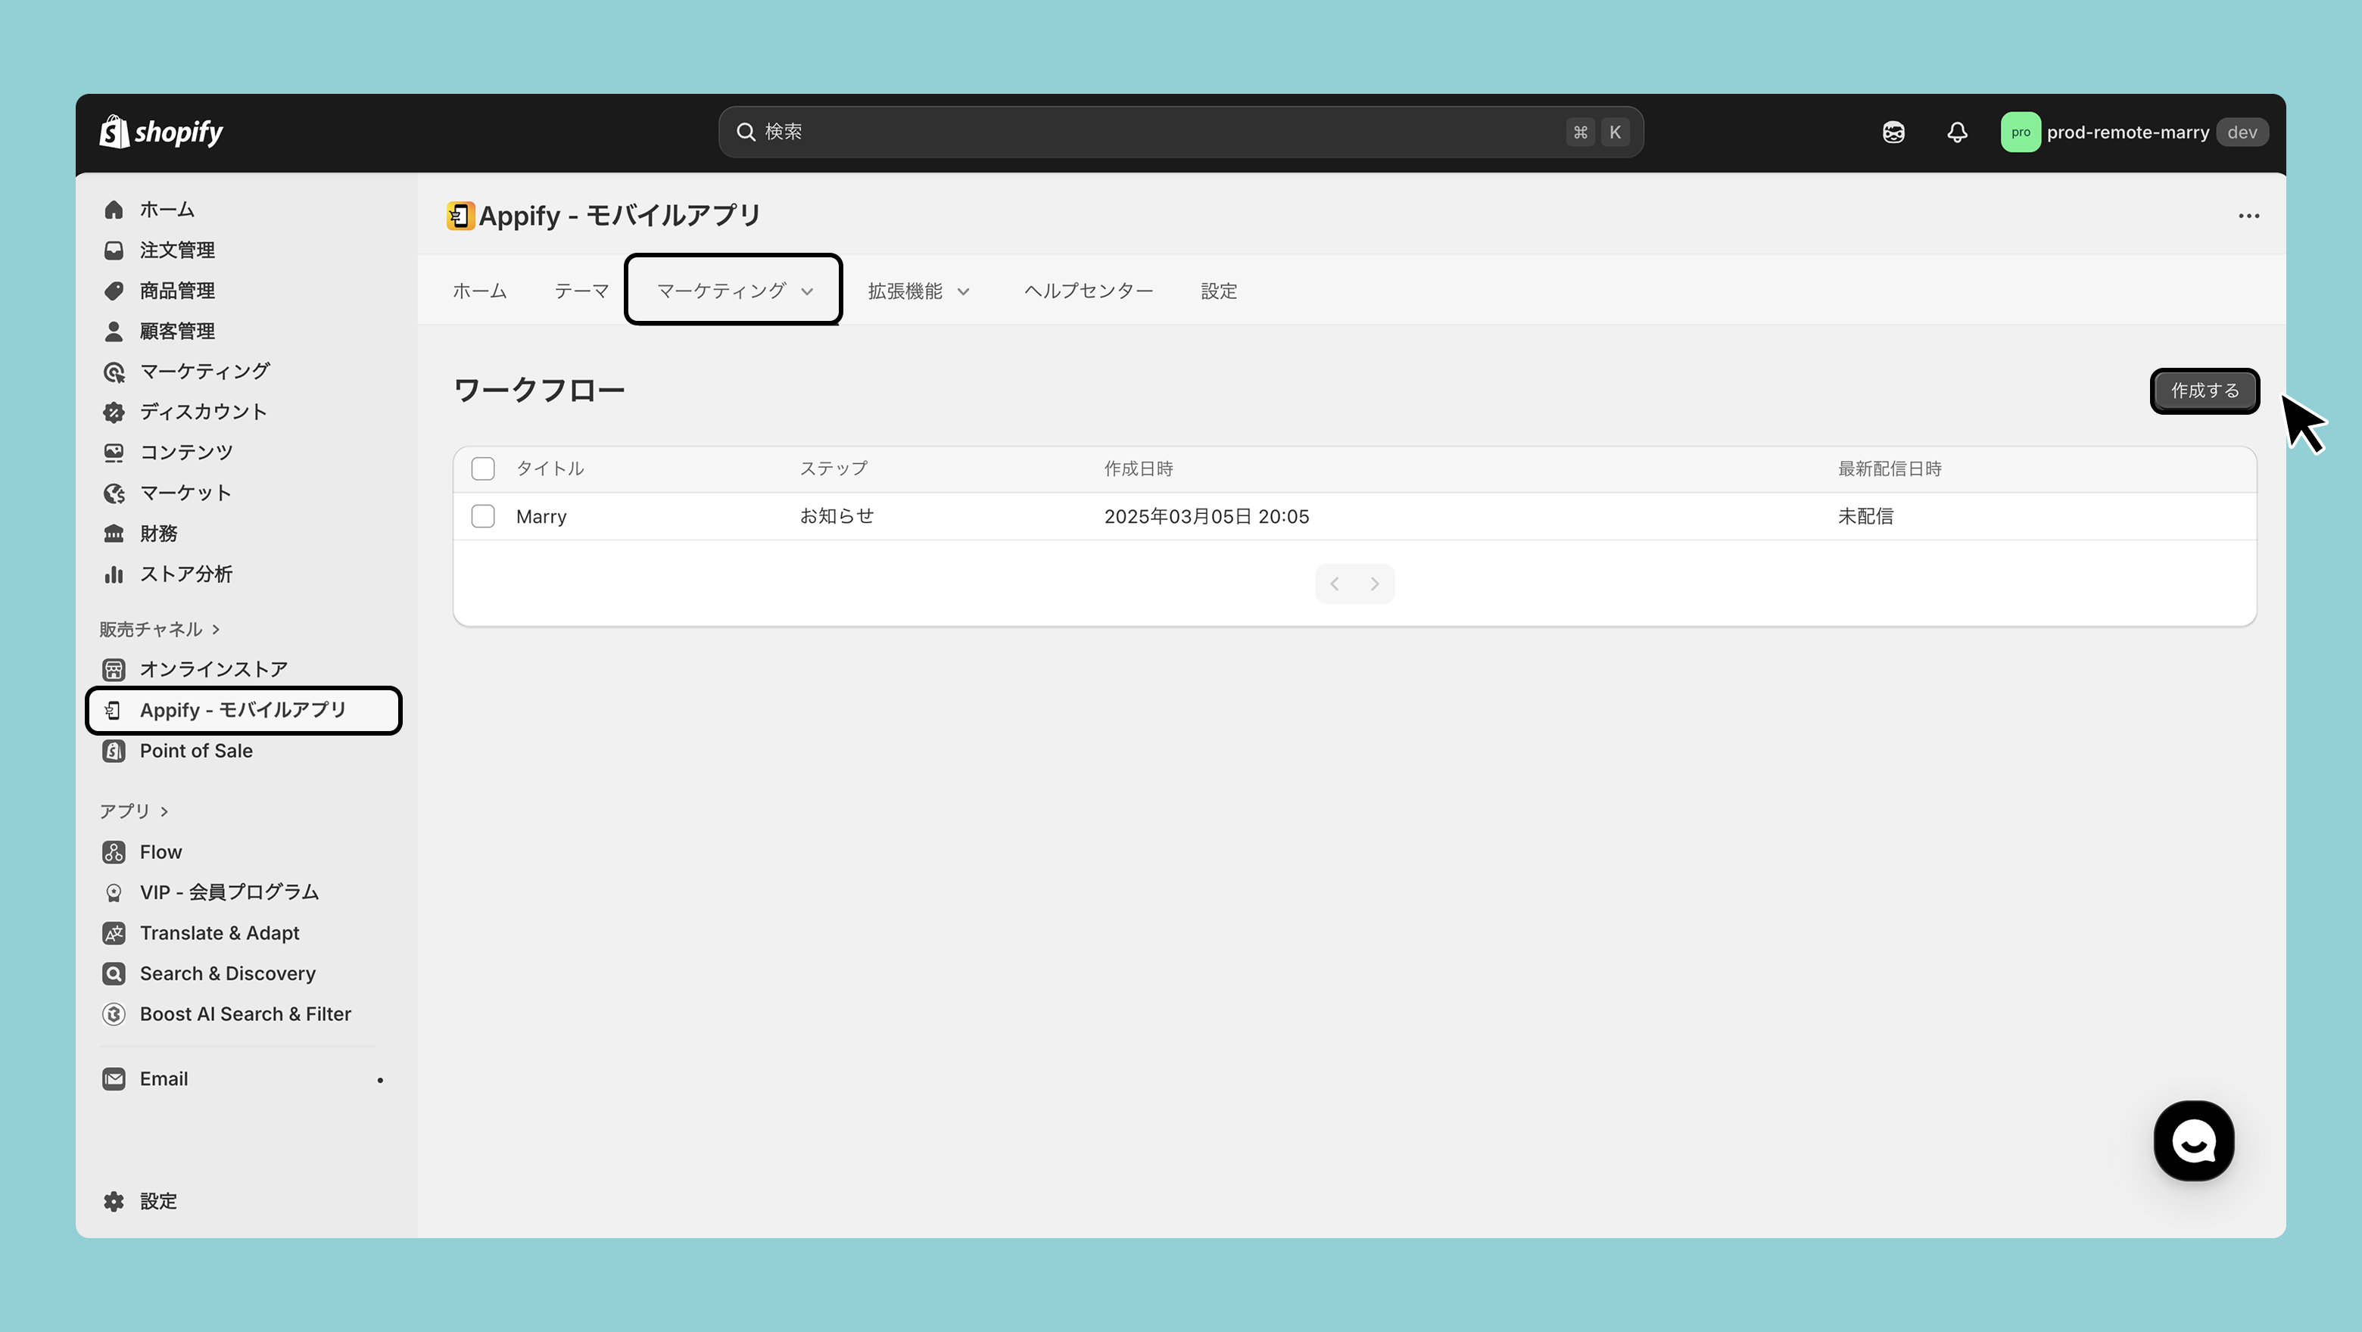The image size is (2362, 1332).
Task: Expand the 拡張機能 dropdown menu
Action: point(919,291)
